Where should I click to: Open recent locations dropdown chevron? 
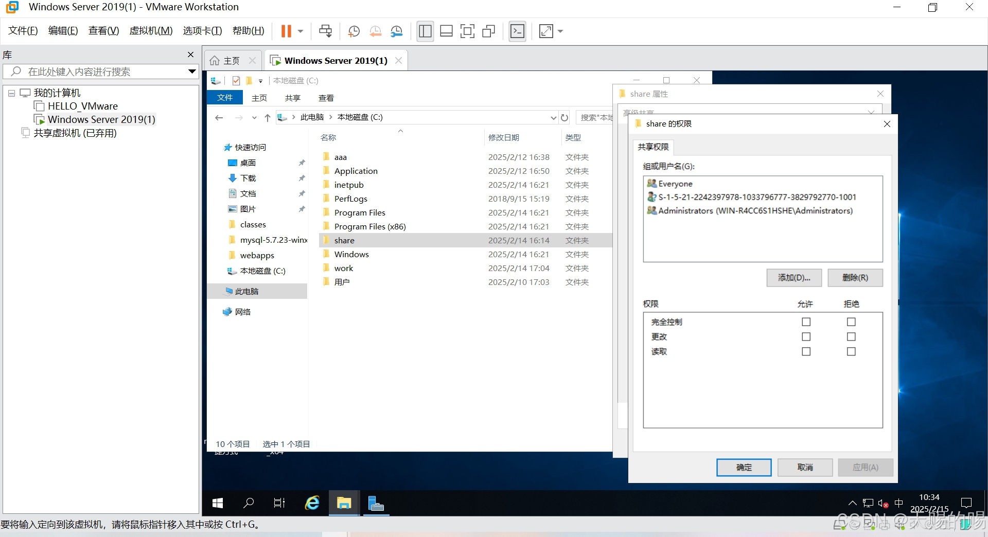point(254,118)
